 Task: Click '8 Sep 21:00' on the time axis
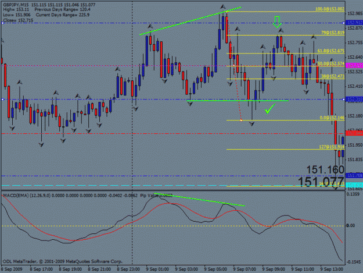click(99, 270)
